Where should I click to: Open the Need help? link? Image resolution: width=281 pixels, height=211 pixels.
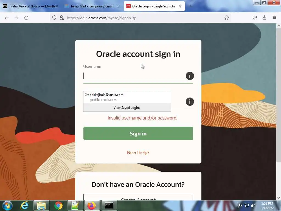tap(138, 152)
